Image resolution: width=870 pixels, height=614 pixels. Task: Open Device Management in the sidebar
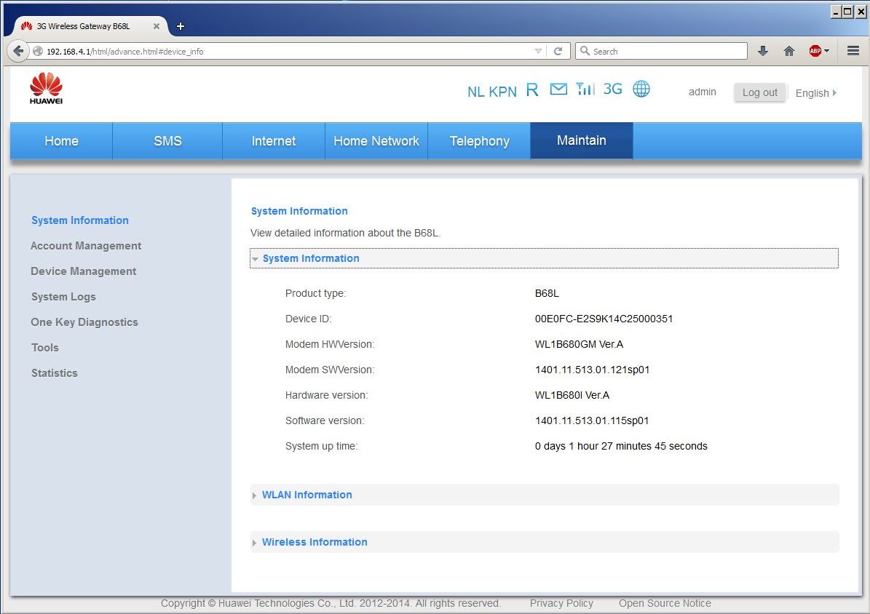83,271
